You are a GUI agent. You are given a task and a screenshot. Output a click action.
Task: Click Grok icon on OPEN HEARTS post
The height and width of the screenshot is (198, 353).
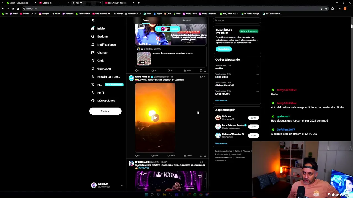point(201,162)
